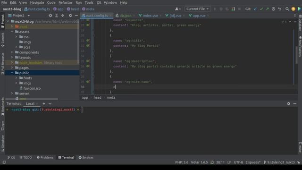
Task: Open the Edit menu
Action: pos(13,2)
